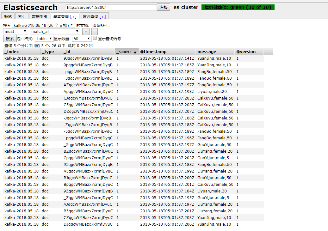Click id B5qgcWMBazx7xrmjDyuC
The width and height of the screenshot is (328, 231).
pos(88,211)
